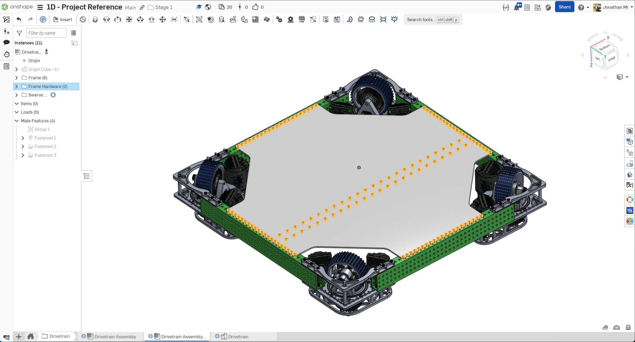
Task: Open the Notifications bell icon
Action: (516, 7)
